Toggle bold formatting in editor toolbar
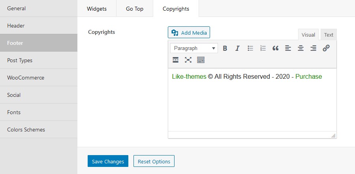The width and height of the screenshot is (355, 174). (x=225, y=48)
